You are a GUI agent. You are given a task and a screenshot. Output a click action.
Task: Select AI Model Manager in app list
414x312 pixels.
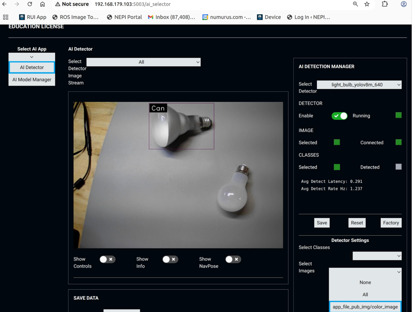click(32, 80)
